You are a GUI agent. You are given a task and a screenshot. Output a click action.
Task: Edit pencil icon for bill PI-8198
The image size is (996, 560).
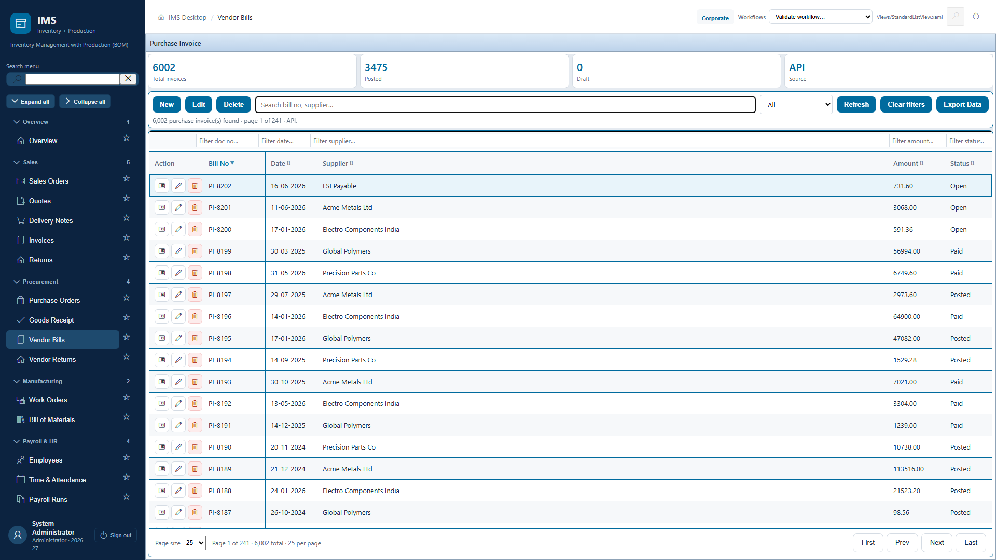pos(178,273)
